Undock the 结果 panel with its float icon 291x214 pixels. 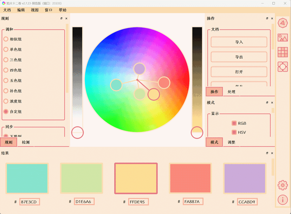(x=267, y=153)
